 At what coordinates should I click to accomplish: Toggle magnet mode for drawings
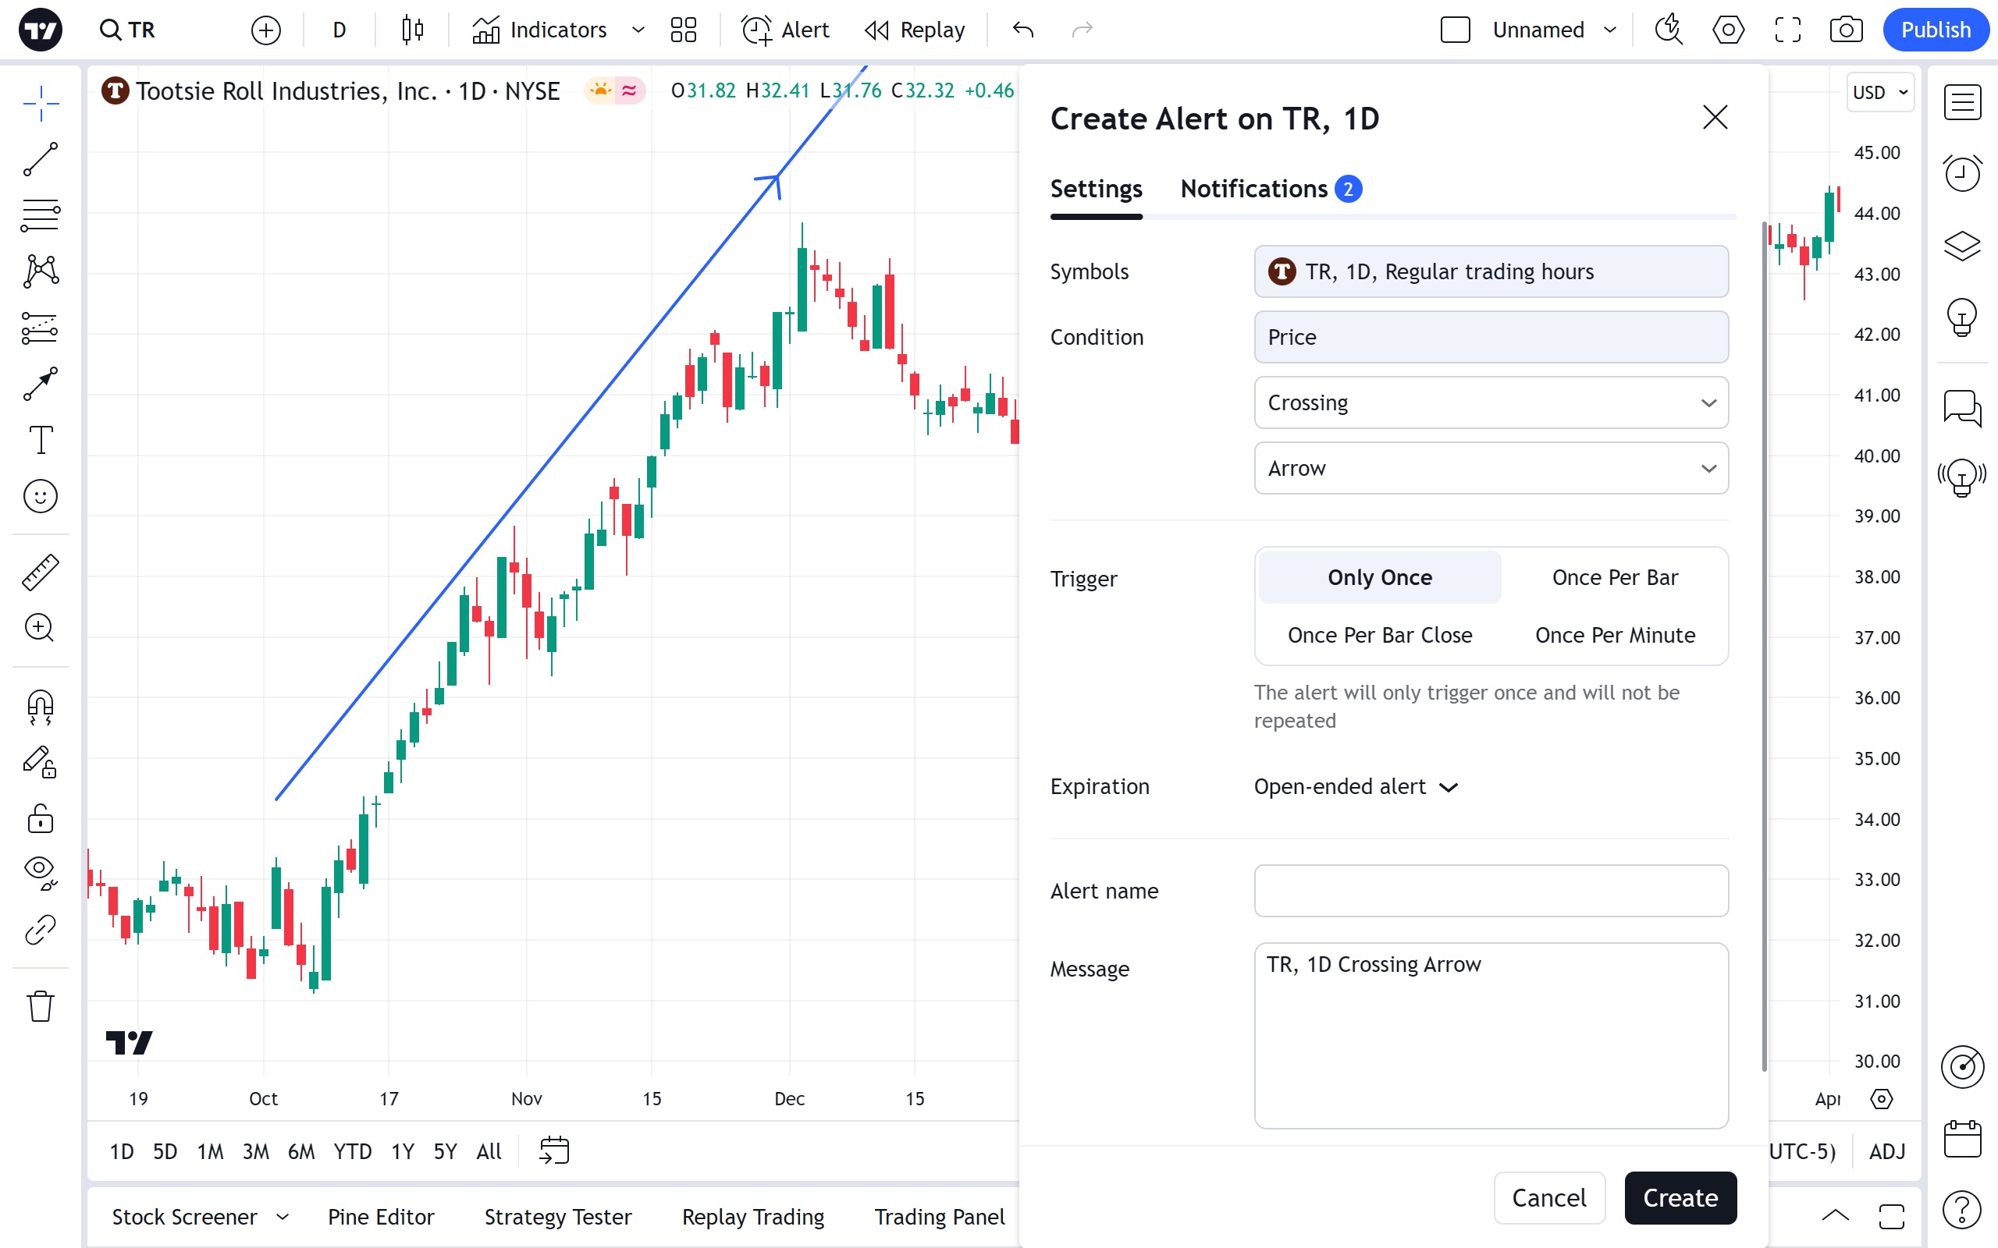(x=41, y=707)
